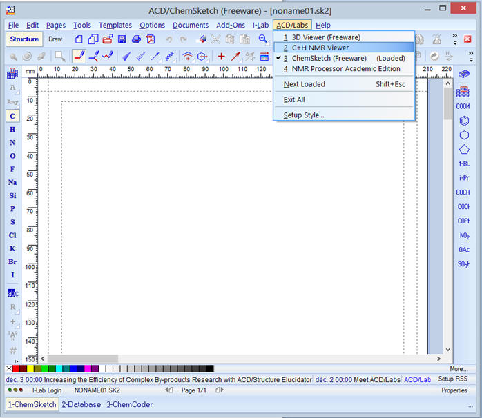Switch to Structure mode
482x418 pixels.
click(24, 39)
